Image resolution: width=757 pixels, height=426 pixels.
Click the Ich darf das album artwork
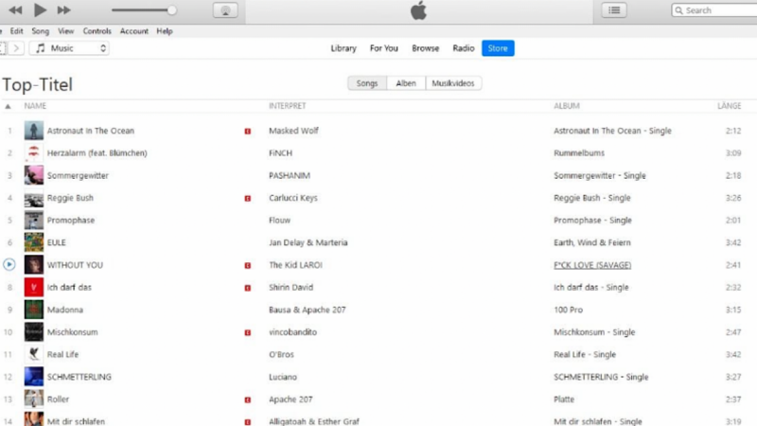(34, 288)
